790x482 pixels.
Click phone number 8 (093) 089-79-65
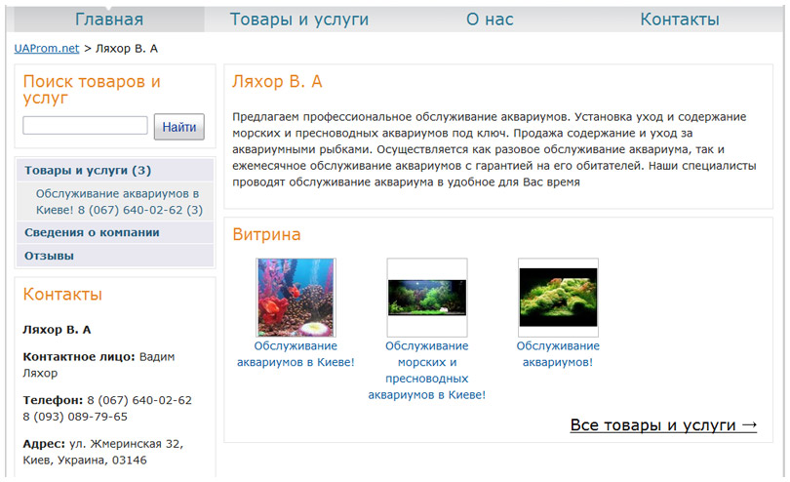(x=75, y=417)
